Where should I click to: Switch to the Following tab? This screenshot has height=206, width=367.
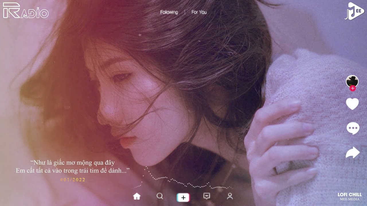169,12
